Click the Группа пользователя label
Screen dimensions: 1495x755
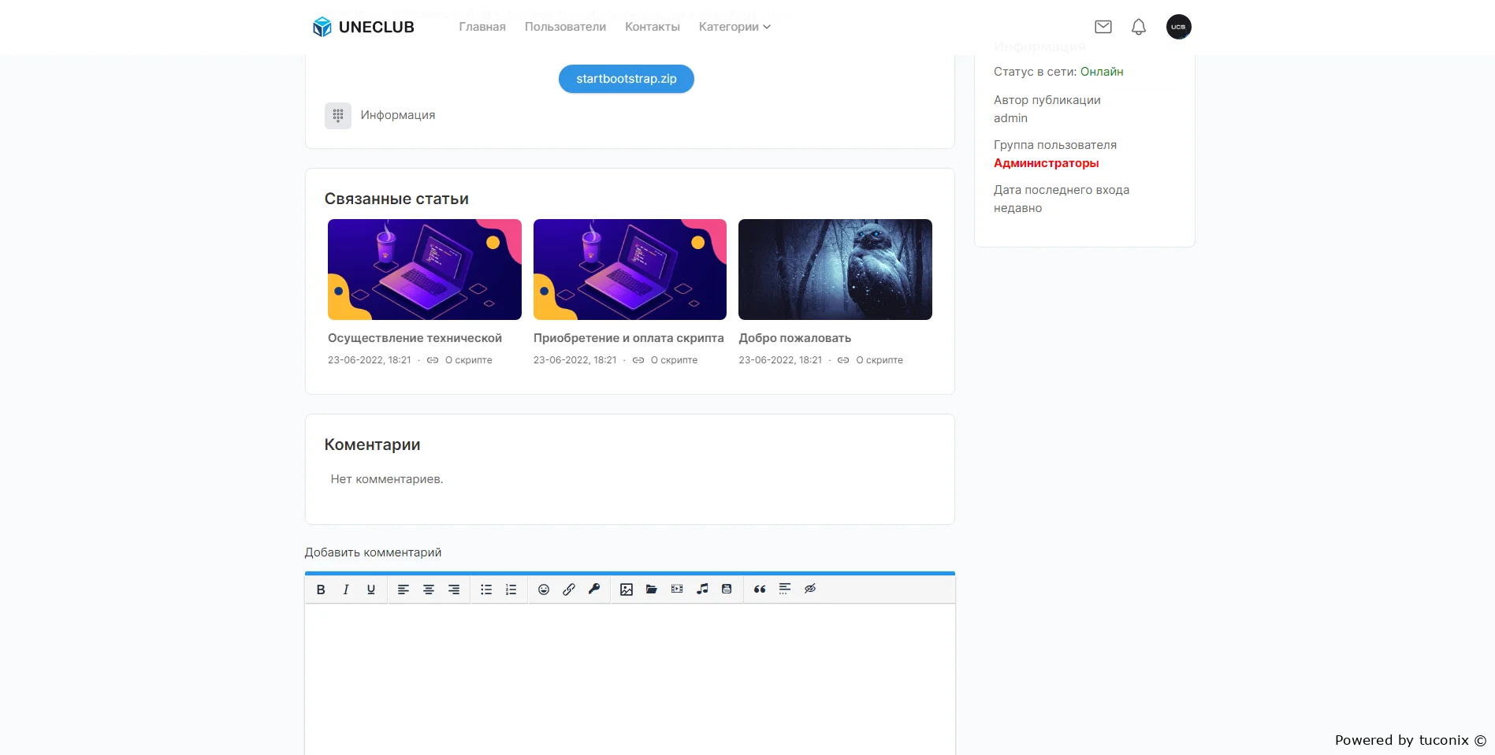(1055, 145)
